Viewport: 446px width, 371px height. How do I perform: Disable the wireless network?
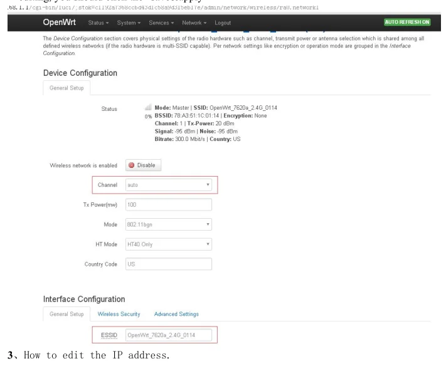pos(144,165)
